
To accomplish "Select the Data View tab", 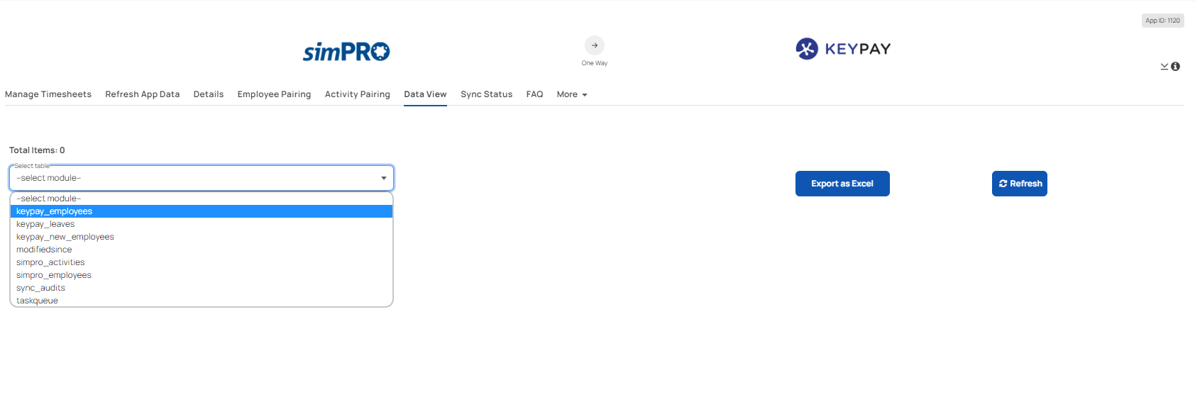I will pyautogui.click(x=425, y=94).
